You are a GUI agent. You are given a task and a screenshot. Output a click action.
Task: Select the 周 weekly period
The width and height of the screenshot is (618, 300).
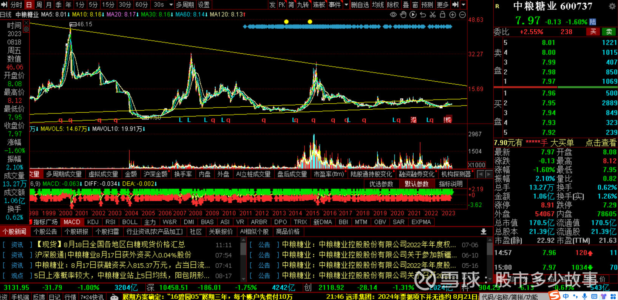(x=39, y=5)
